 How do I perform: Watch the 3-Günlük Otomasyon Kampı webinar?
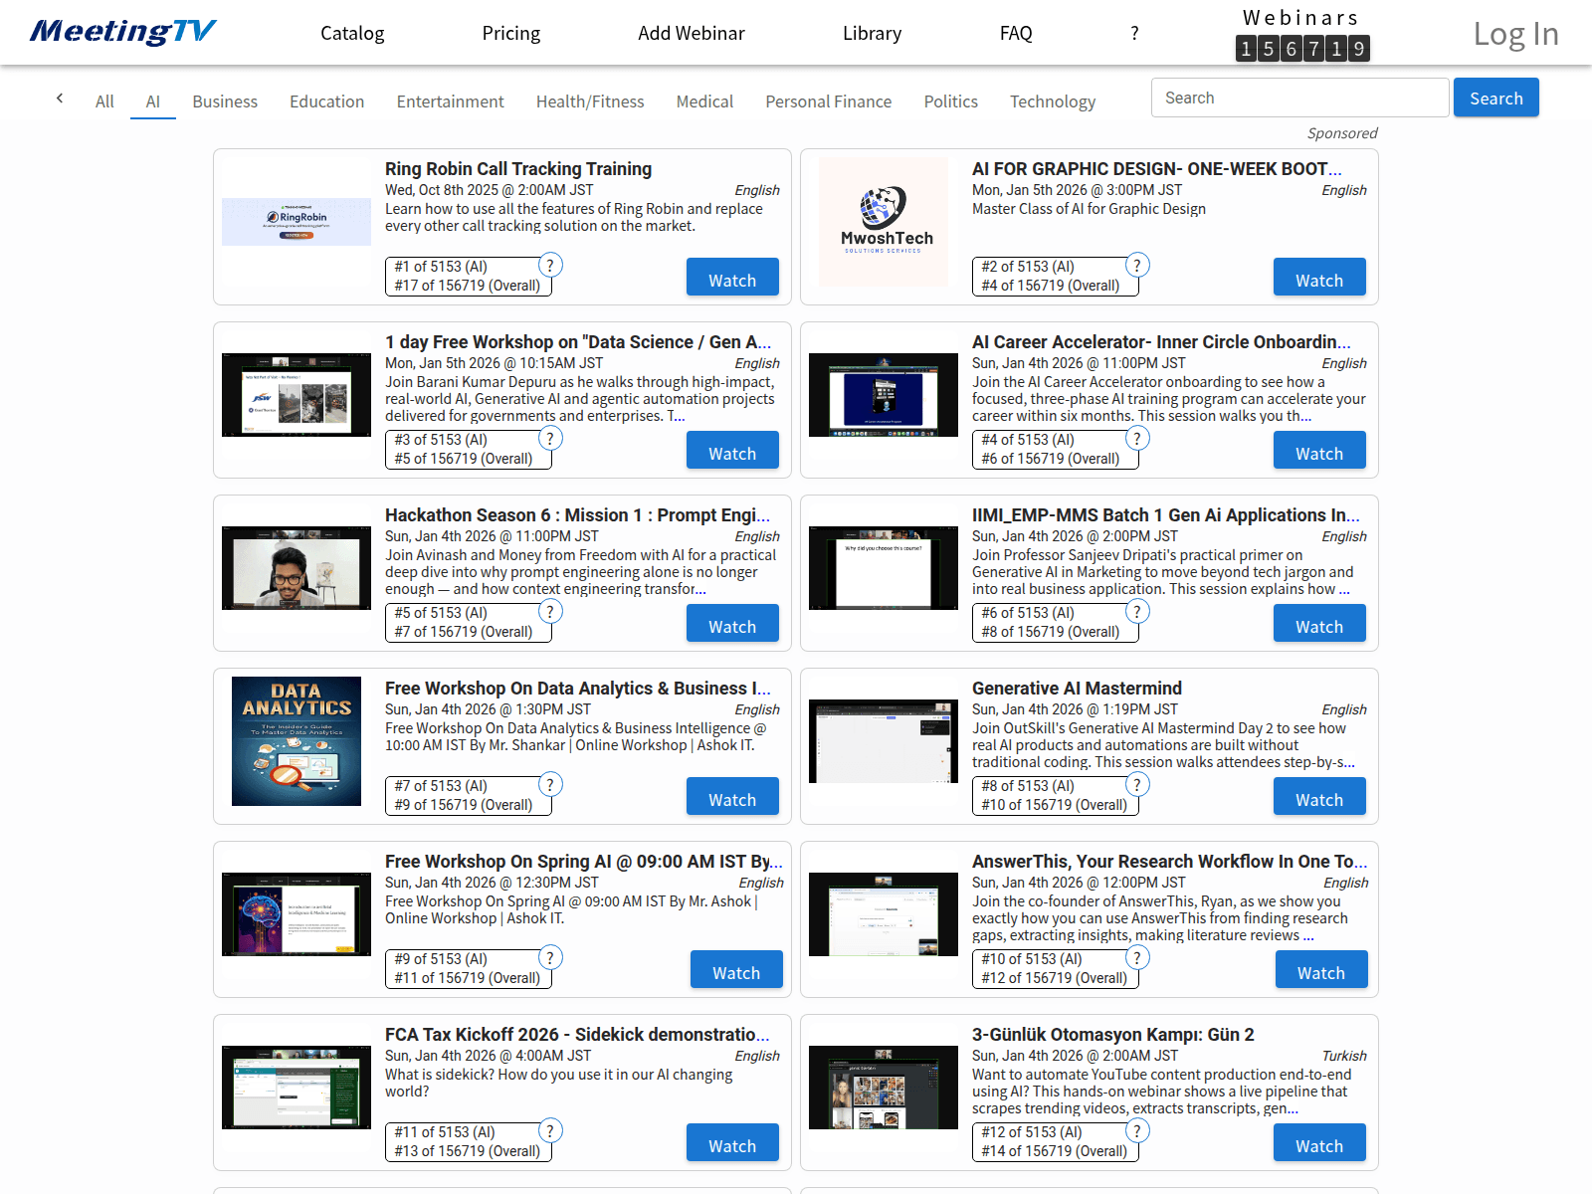click(x=1319, y=1142)
